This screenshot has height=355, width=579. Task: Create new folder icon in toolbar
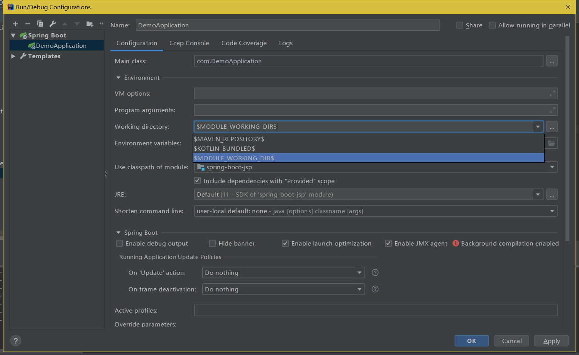tap(90, 24)
